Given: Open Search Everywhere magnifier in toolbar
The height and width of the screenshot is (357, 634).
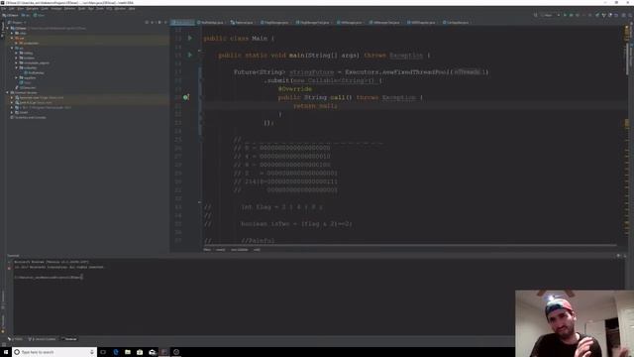Looking at the screenshot, I should [x=630, y=15].
